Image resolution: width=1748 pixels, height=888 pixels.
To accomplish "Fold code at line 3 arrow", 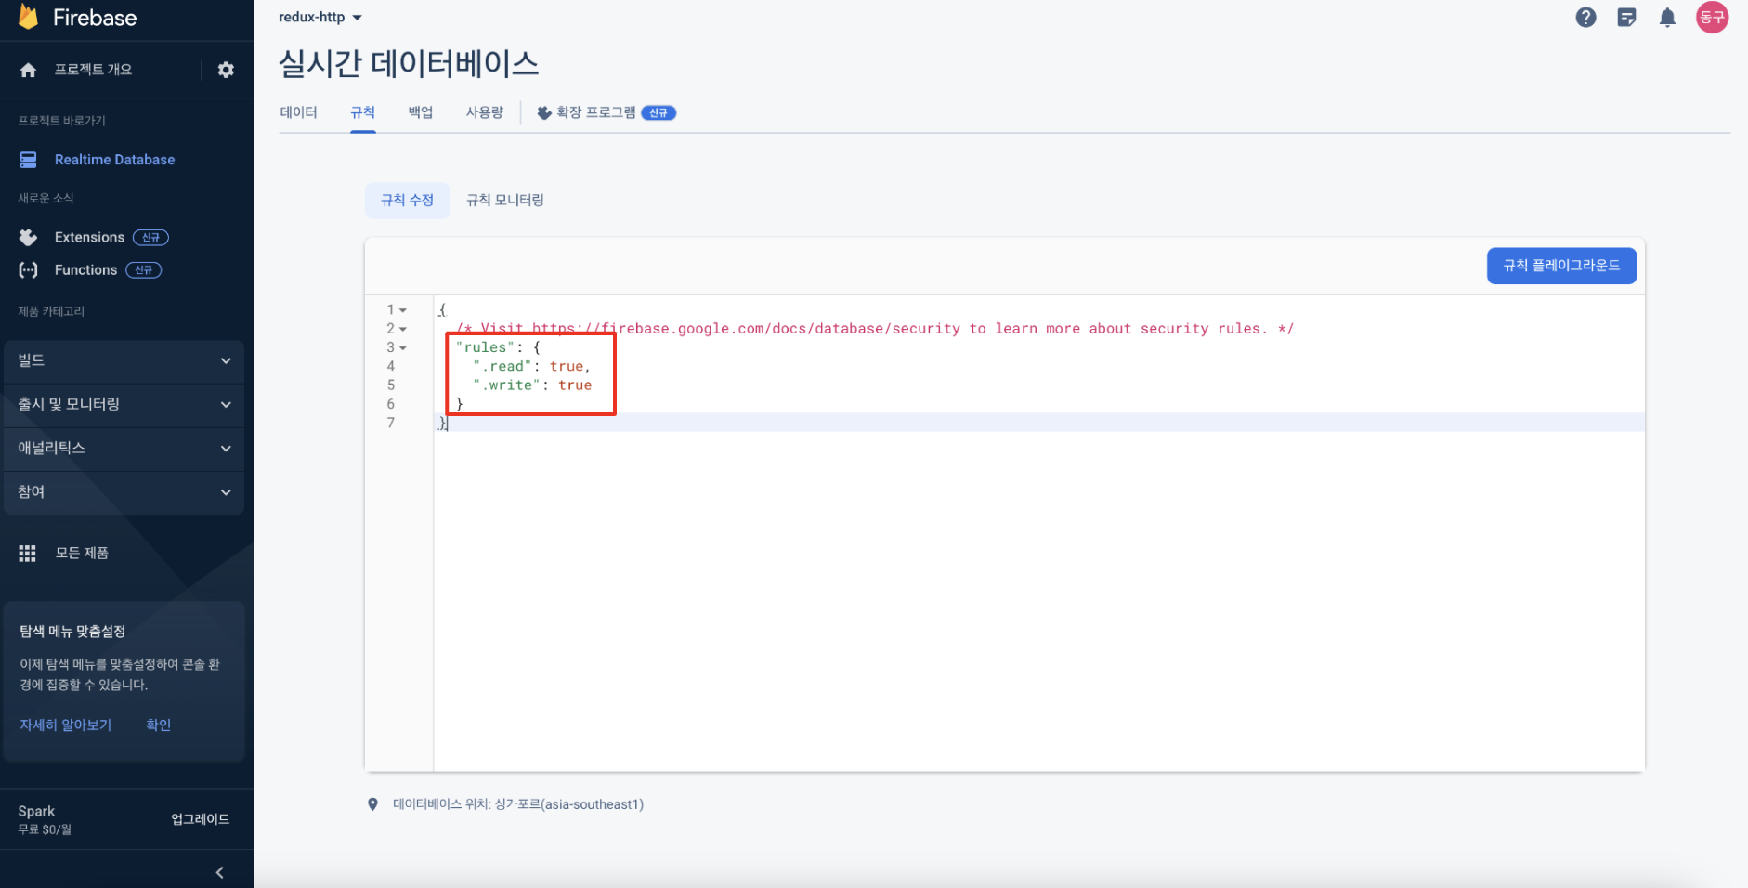I will [x=403, y=347].
